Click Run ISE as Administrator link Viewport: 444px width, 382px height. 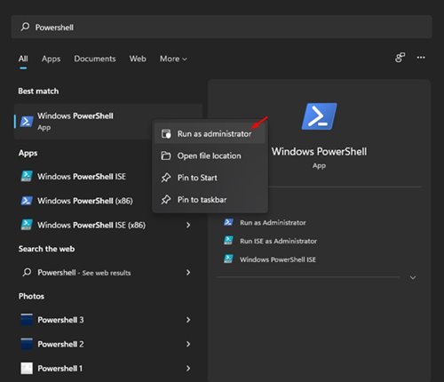pos(278,241)
